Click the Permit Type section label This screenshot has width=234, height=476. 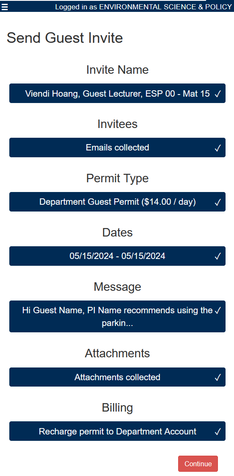pos(117,178)
